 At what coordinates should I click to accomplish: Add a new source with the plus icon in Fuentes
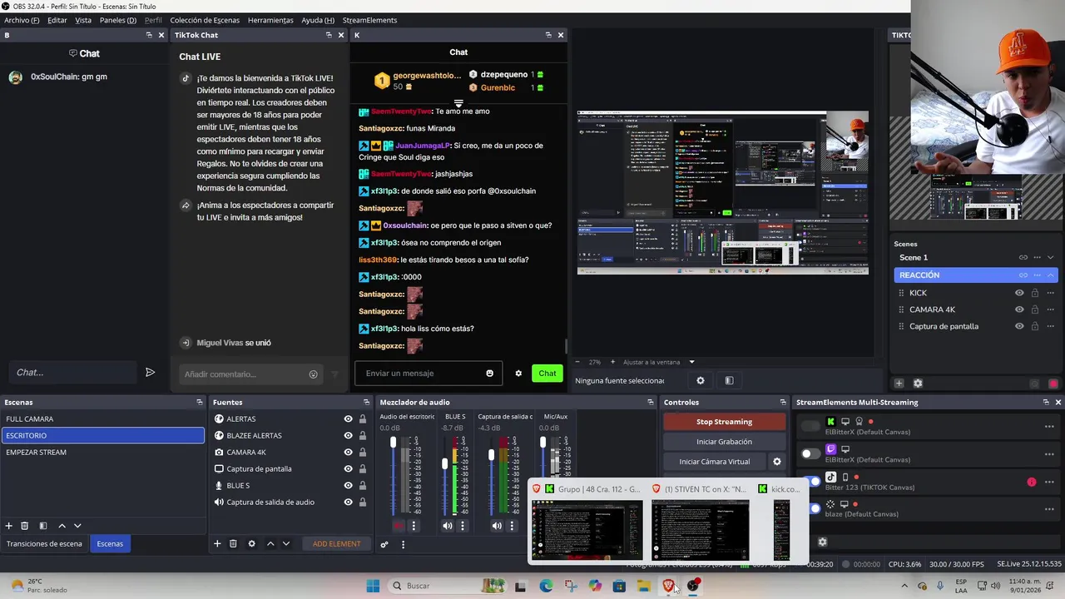click(x=217, y=544)
